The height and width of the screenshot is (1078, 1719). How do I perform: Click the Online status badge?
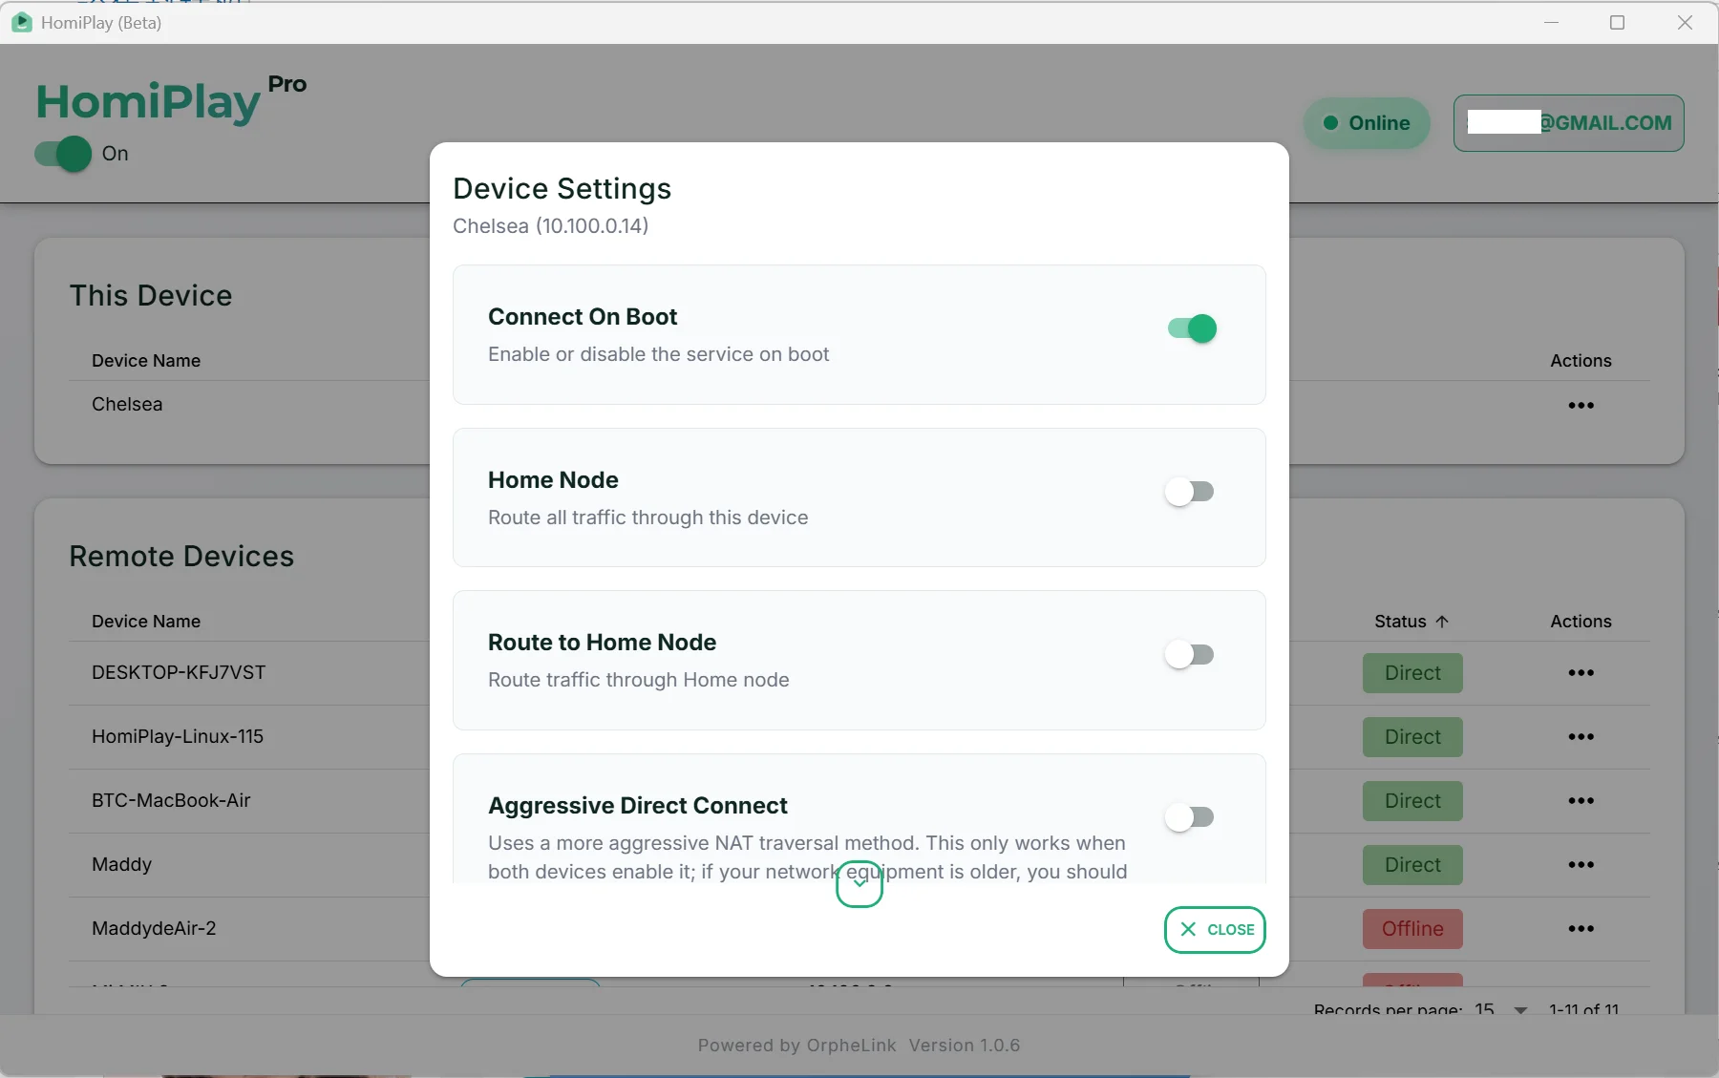[x=1367, y=123]
